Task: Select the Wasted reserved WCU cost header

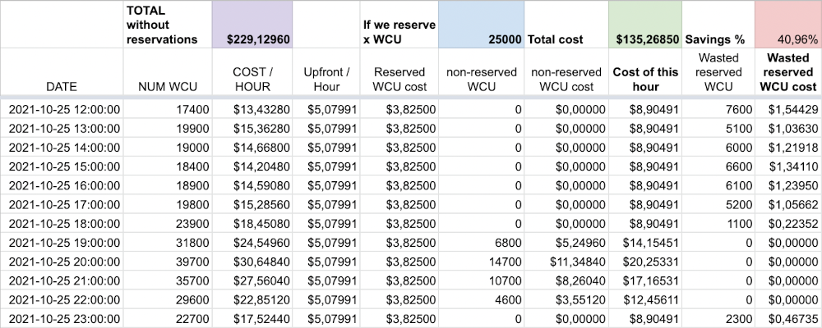Action: coord(787,72)
